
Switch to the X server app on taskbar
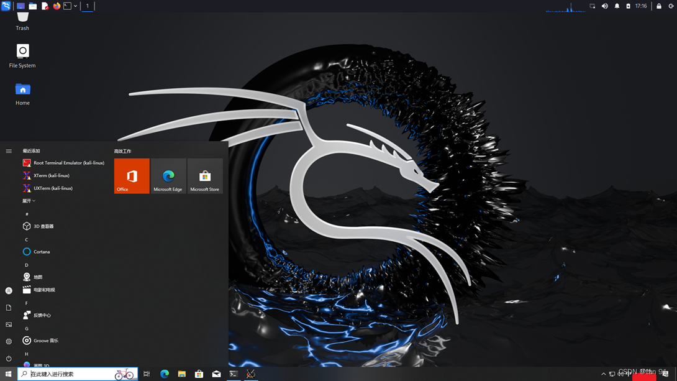point(251,374)
